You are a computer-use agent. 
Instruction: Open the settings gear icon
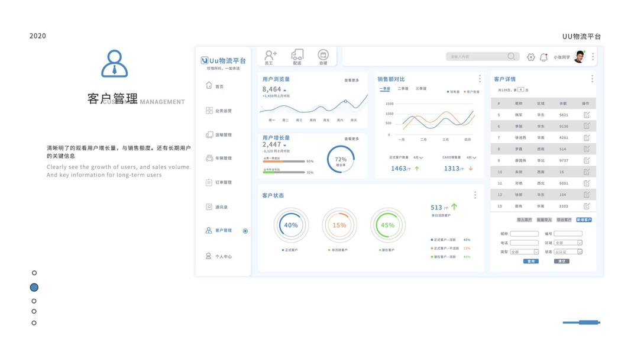click(531, 57)
